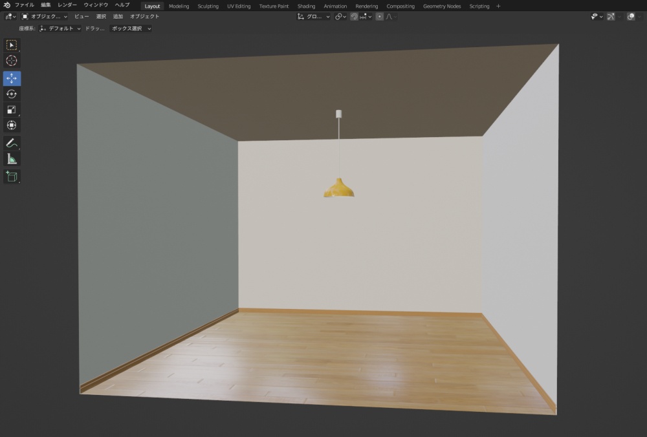Open the レンダー menu

point(66,4)
